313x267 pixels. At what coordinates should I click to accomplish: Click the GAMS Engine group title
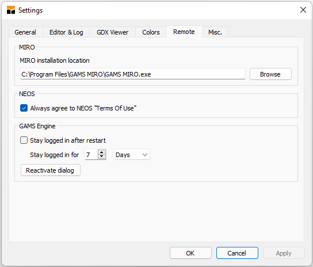[x=37, y=126]
